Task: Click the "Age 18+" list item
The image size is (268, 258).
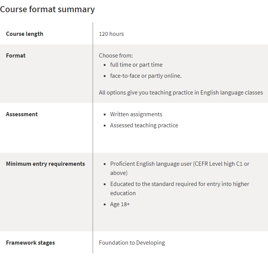Action: 120,204
